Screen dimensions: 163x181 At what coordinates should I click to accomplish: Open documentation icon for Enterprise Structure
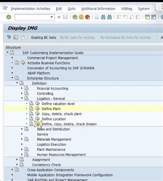pyautogui.click(x=17, y=78)
